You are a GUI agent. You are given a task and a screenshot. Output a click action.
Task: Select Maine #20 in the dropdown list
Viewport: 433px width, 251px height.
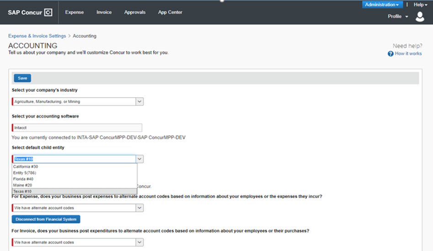(x=22, y=185)
